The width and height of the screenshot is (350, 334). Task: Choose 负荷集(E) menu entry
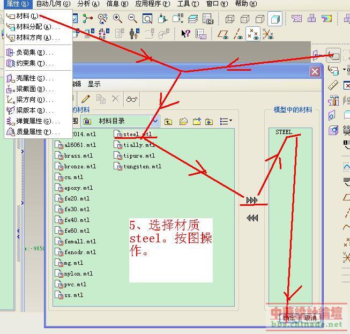point(38,53)
